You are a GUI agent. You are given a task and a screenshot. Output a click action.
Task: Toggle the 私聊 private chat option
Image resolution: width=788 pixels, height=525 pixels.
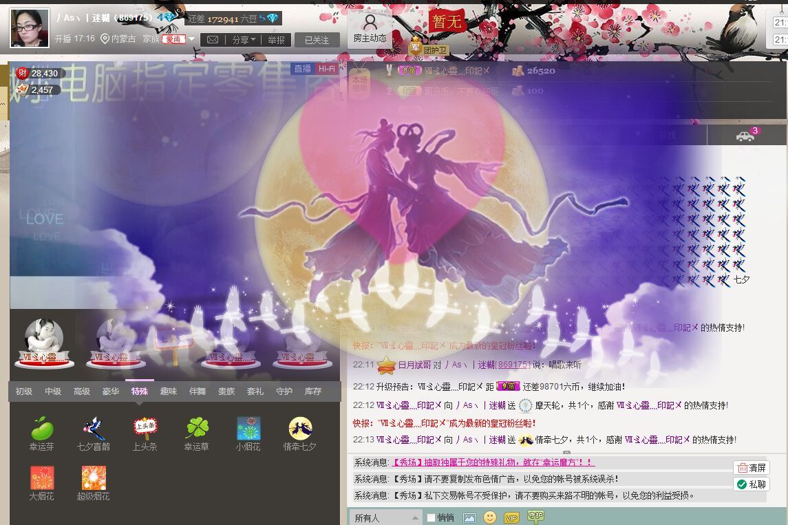pos(751,484)
